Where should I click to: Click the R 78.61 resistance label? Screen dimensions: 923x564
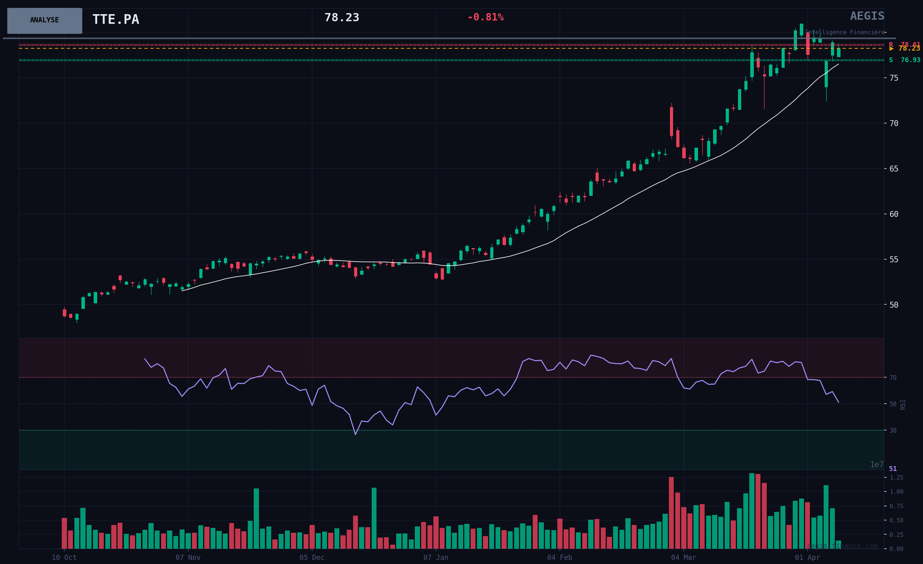click(x=904, y=44)
